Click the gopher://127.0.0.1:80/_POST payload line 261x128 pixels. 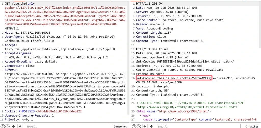pos(65,8)
